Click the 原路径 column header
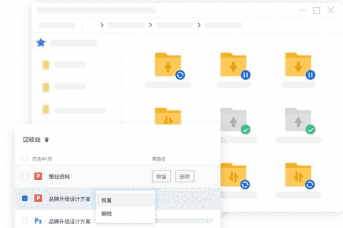 coord(159,159)
